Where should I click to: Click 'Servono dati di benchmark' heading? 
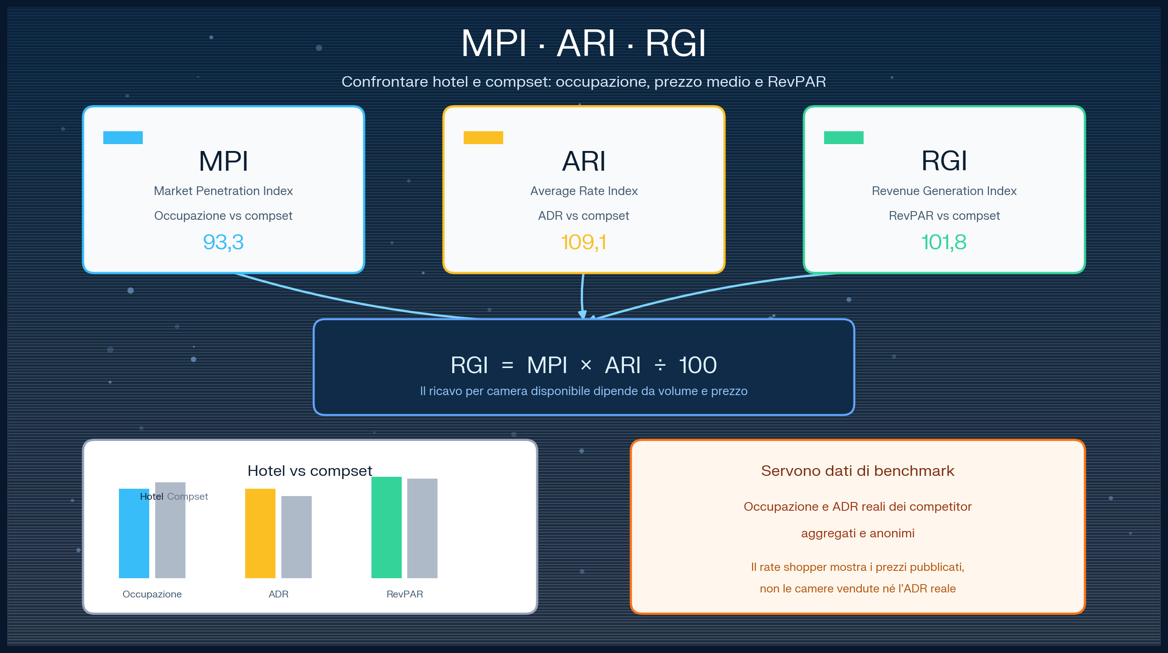[x=858, y=471]
